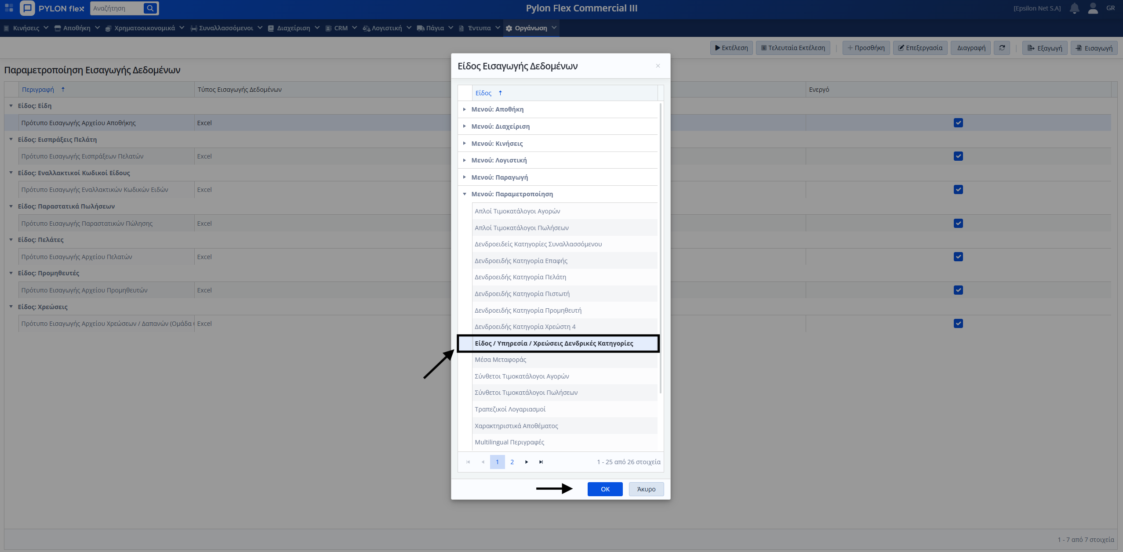Toggle Ενεργό checkbox for Αρχείου Πελατών row
Viewport: 1123px width, 552px height.
958,257
